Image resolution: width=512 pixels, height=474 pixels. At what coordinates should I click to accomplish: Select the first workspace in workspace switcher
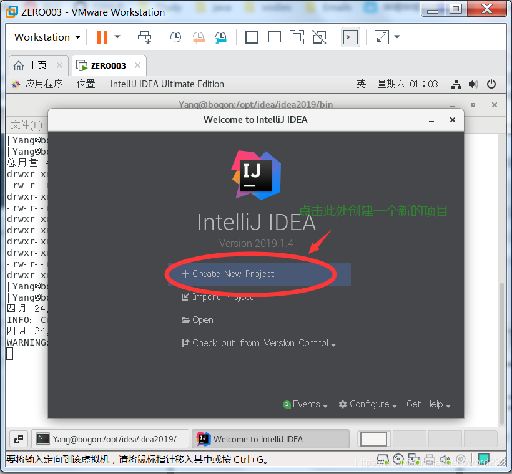[x=373, y=439]
